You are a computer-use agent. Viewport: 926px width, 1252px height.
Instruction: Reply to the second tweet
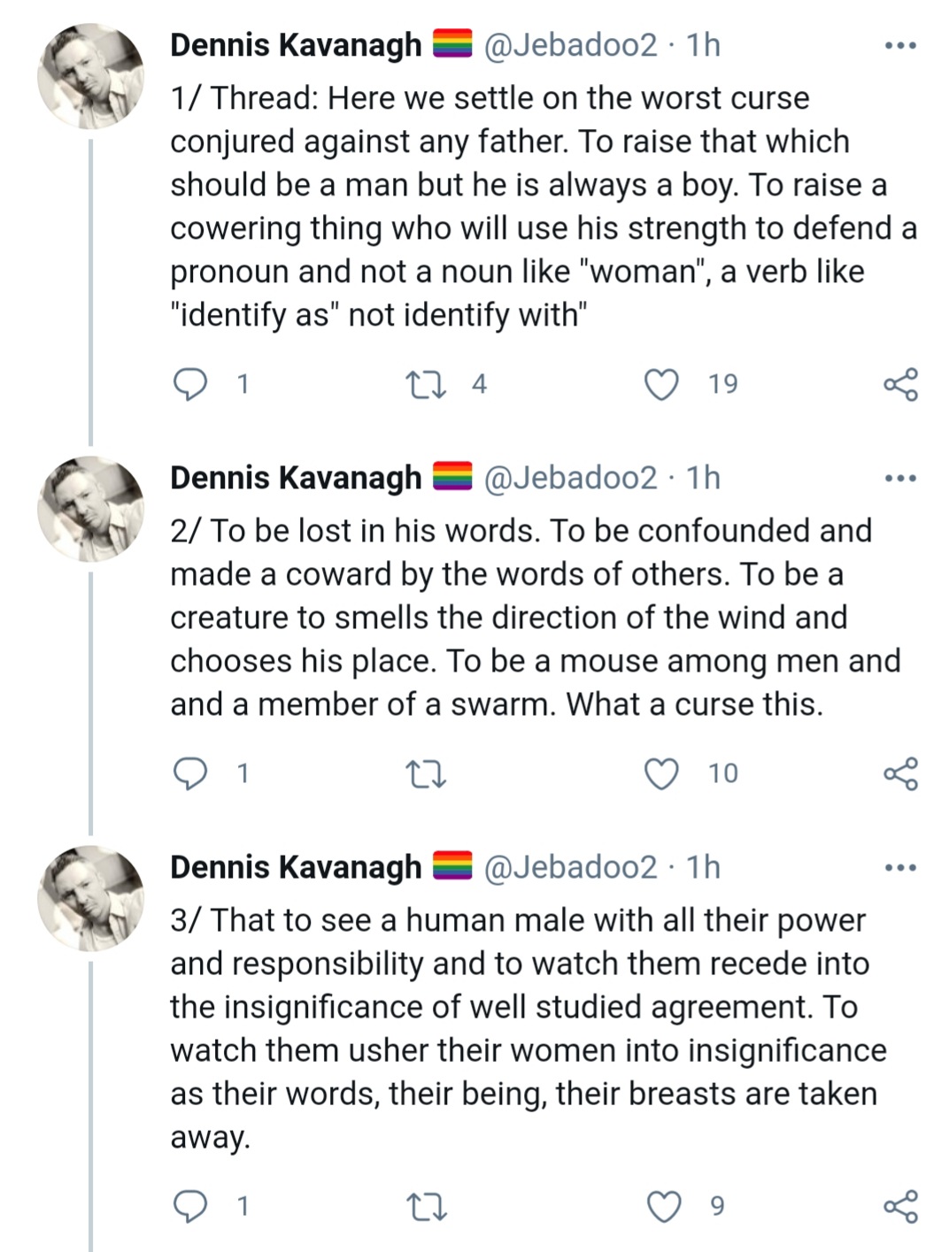[x=189, y=773]
